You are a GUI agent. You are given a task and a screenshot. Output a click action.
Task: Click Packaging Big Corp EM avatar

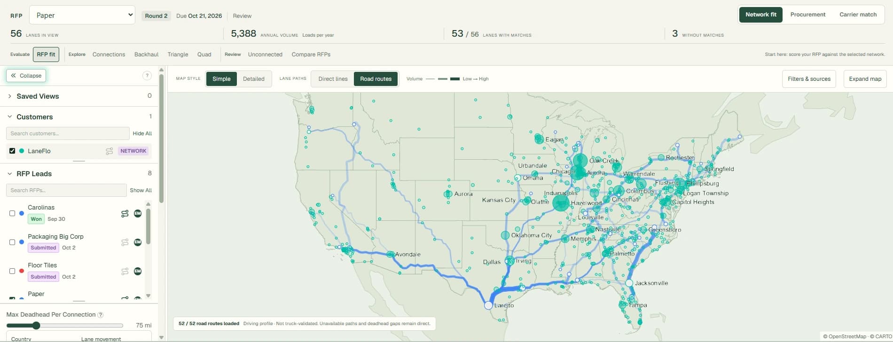tap(138, 242)
